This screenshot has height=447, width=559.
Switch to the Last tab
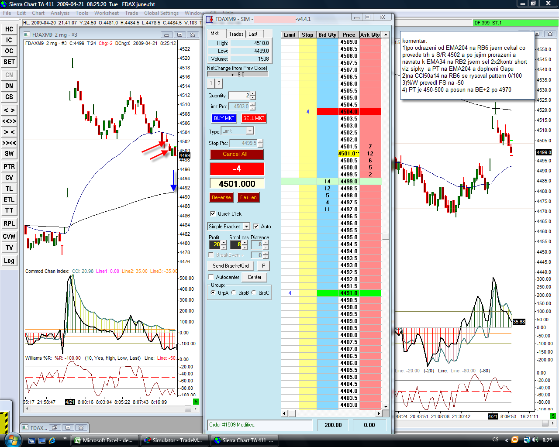tap(253, 34)
